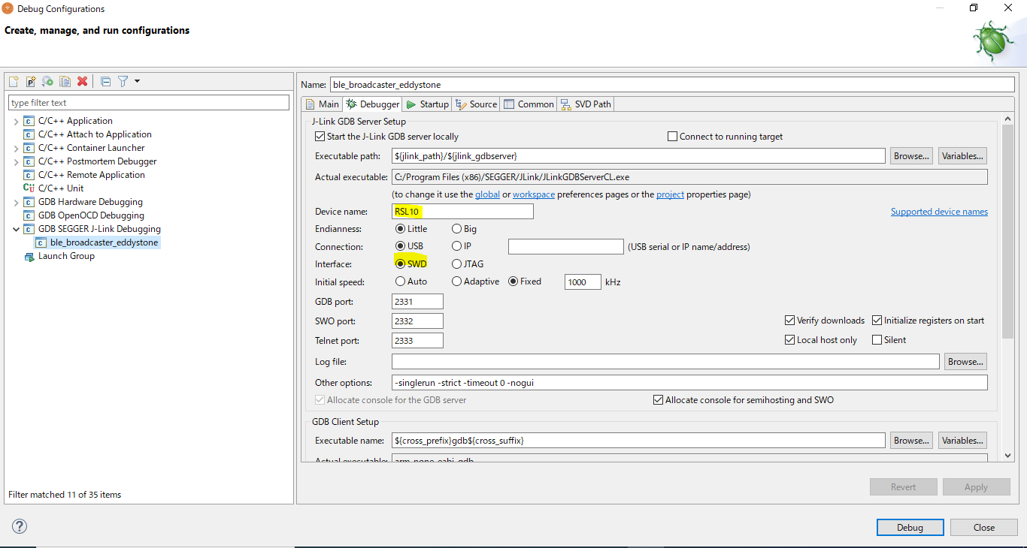The image size is (1027, 548).
Task: Click the Debug button
Action: click(x=909, y=528)
